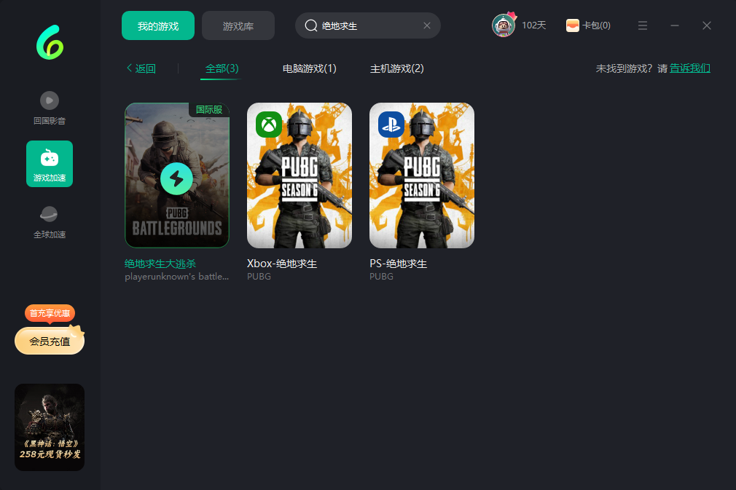Viewport: 736px width, 490px height.
Task: Open 全球加速 planet icon
Action: 50,214
